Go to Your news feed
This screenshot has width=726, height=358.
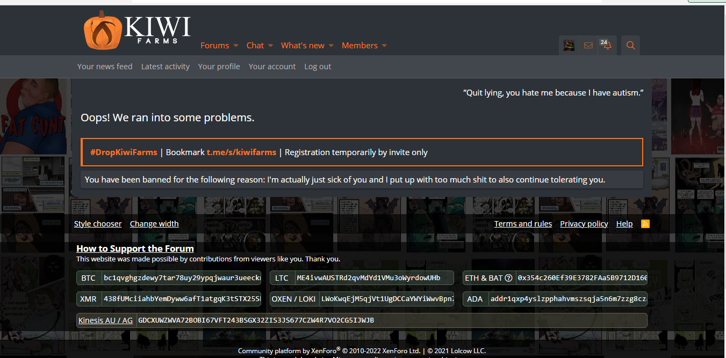tap(105, 67)
